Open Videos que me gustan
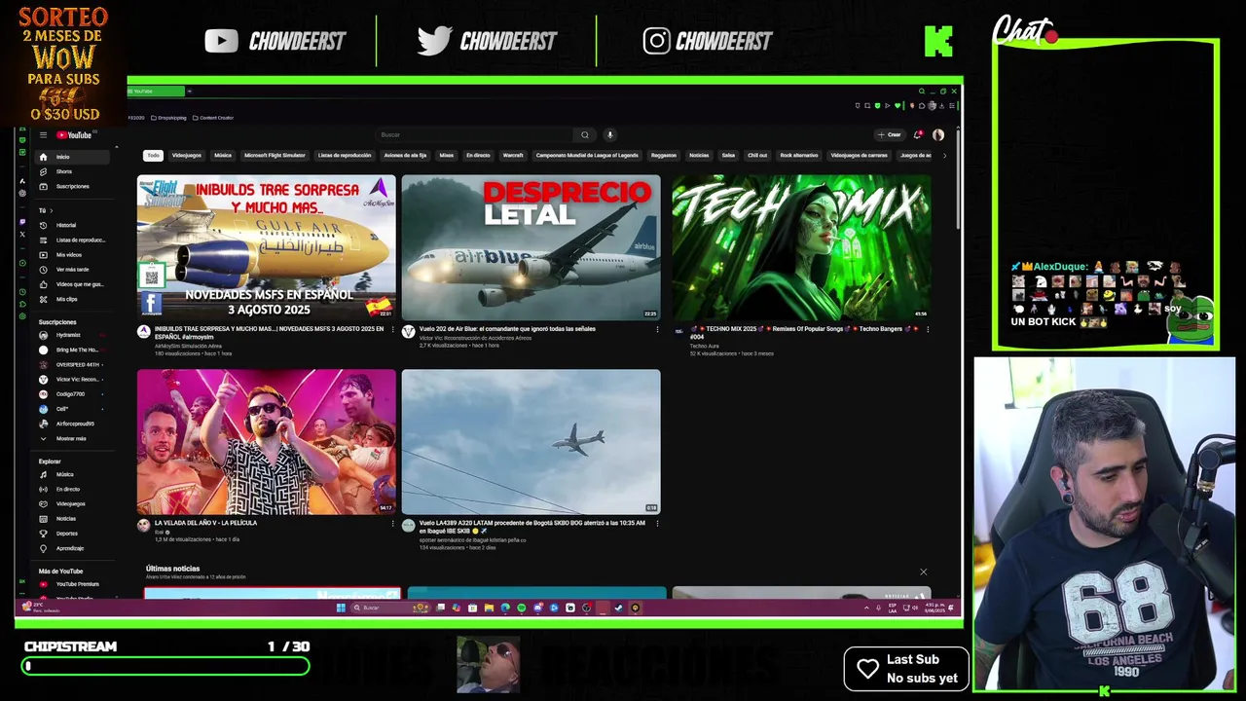 [x=70, y=284]
